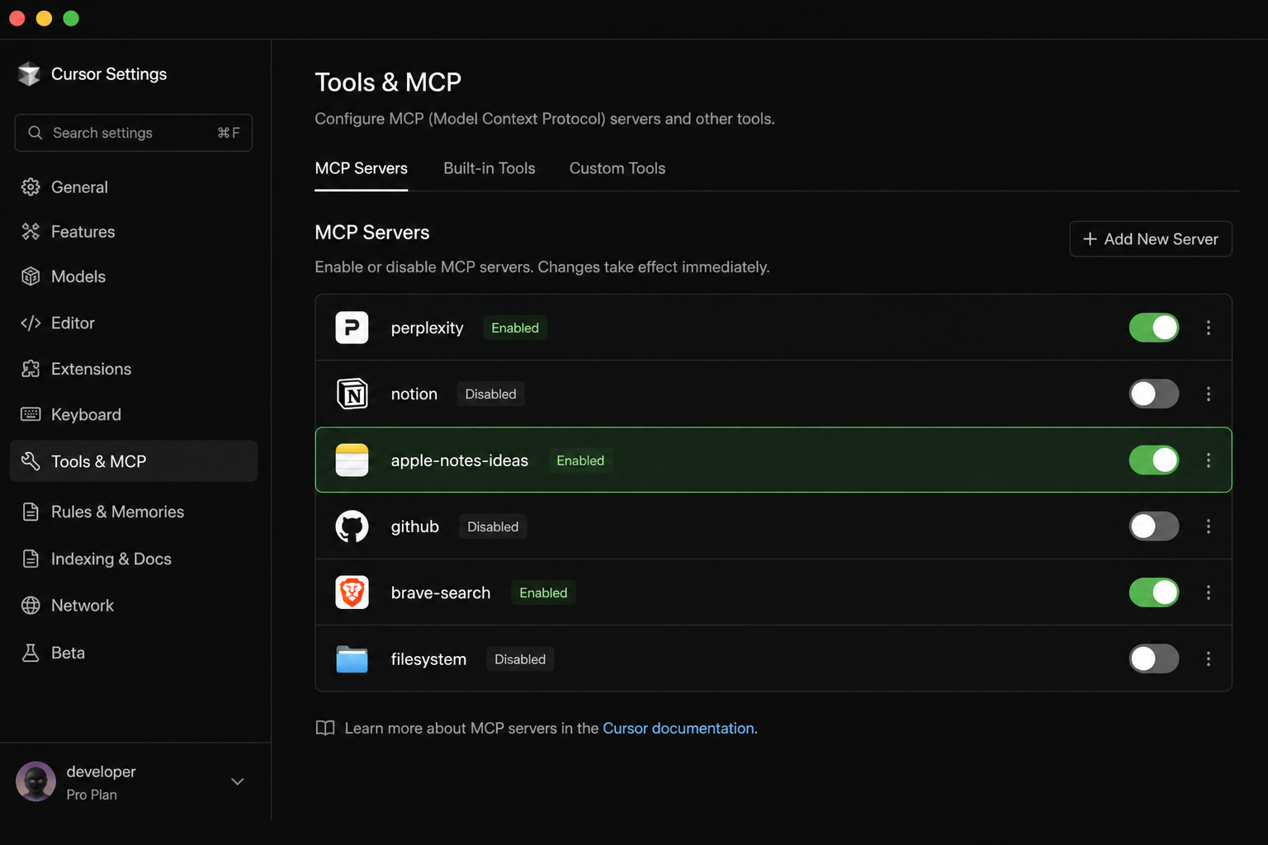Click the Enabled badge next to perplexity
The width and height of the screenshot is (1268, 845).
(515, 328)
